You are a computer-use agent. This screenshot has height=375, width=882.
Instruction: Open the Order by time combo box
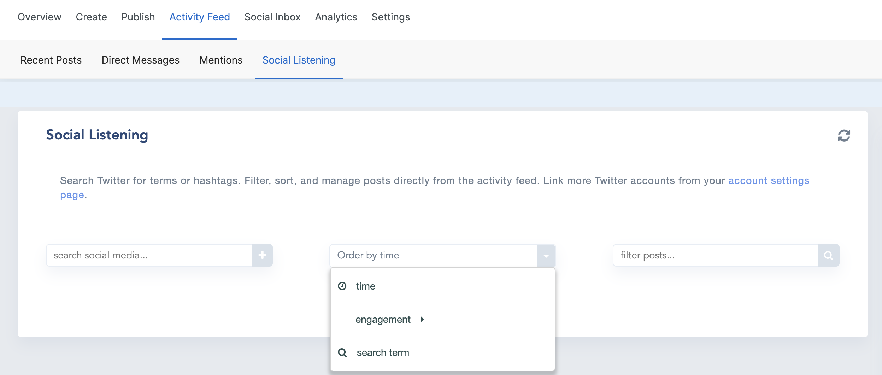pyautogui.click(x=433, y=255)
